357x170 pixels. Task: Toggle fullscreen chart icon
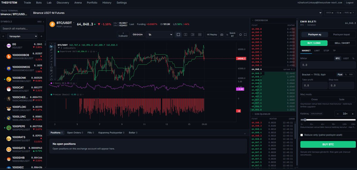click(x=245, y=35)
